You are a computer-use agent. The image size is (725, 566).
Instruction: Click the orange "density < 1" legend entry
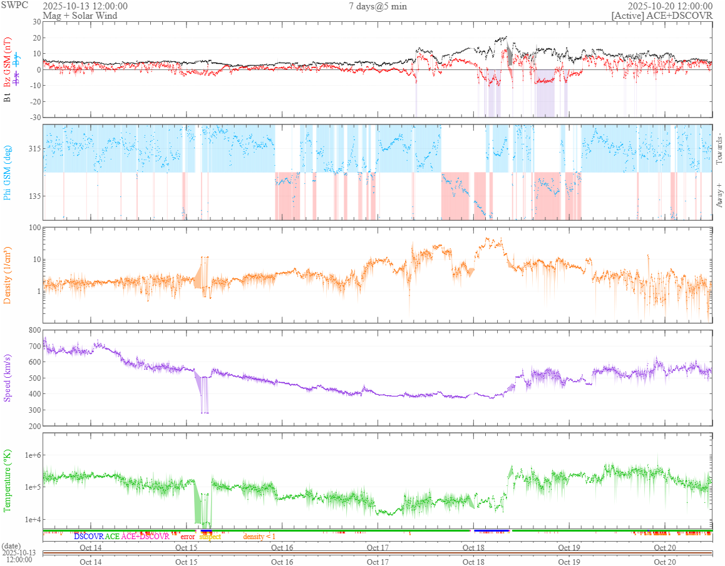259,537
